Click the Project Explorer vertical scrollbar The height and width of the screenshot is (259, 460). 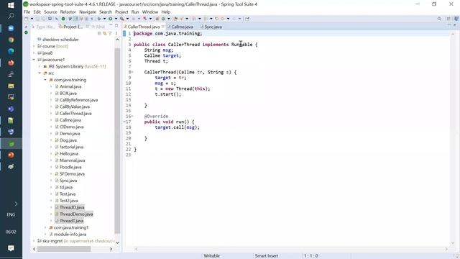(x=117, y=141)
